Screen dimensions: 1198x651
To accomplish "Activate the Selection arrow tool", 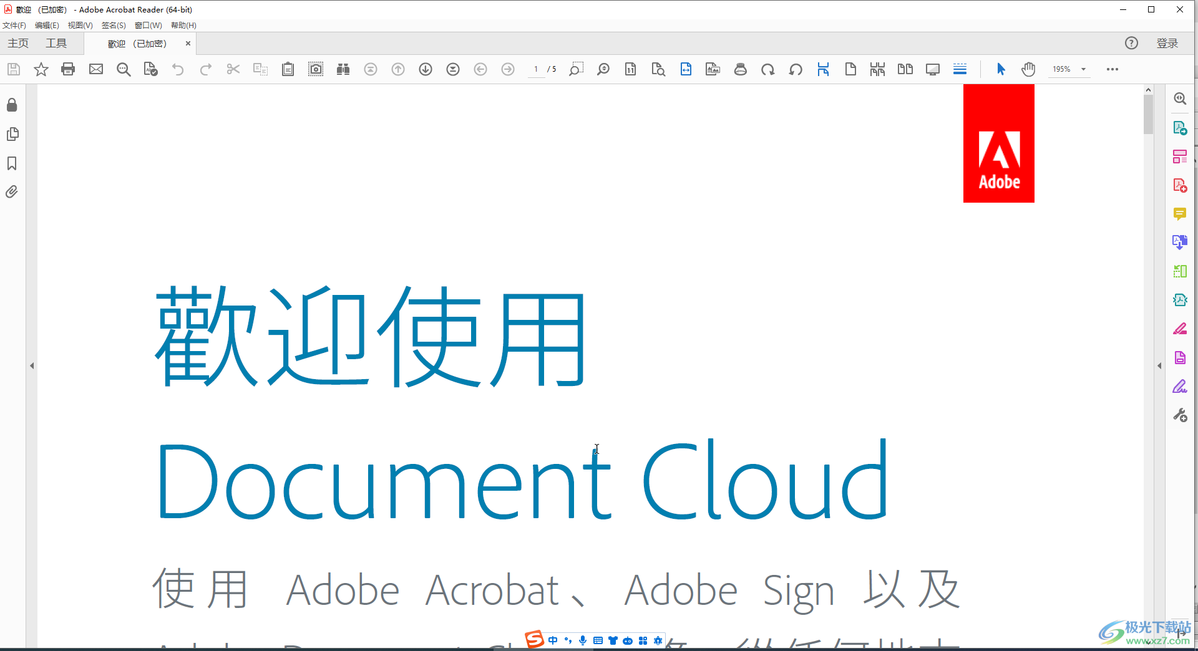I will click(1001, 69).
